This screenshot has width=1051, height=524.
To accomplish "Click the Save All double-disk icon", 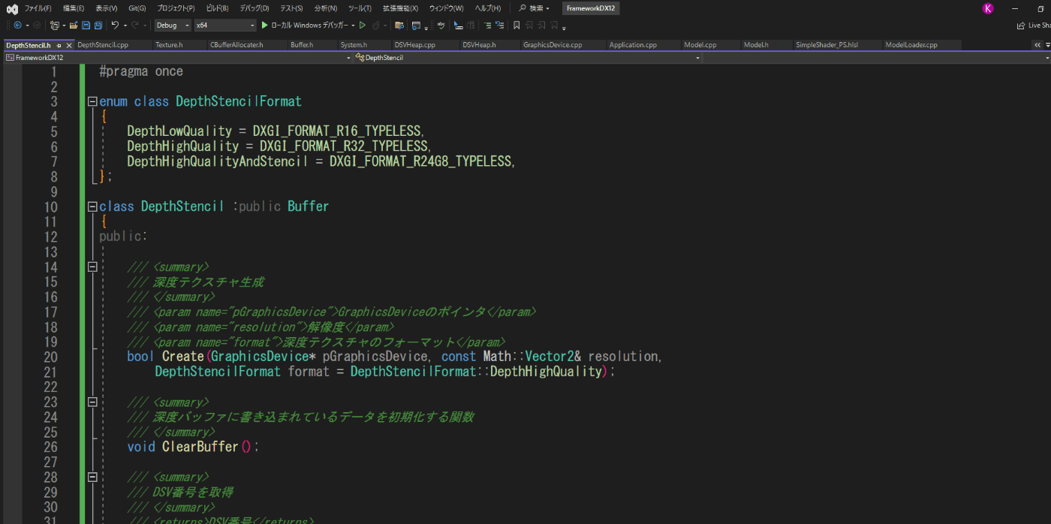I will pos(98,25).
